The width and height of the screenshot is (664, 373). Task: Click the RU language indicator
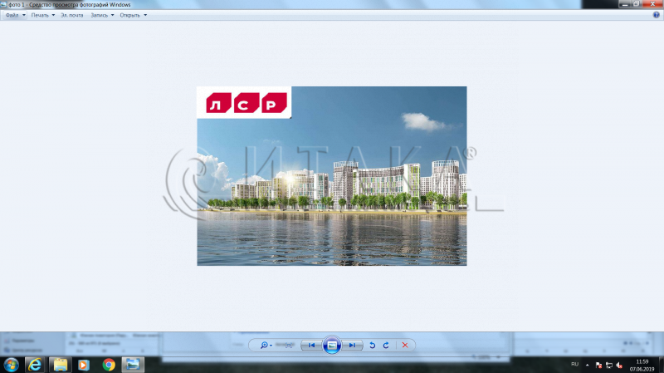click(574, 364)
